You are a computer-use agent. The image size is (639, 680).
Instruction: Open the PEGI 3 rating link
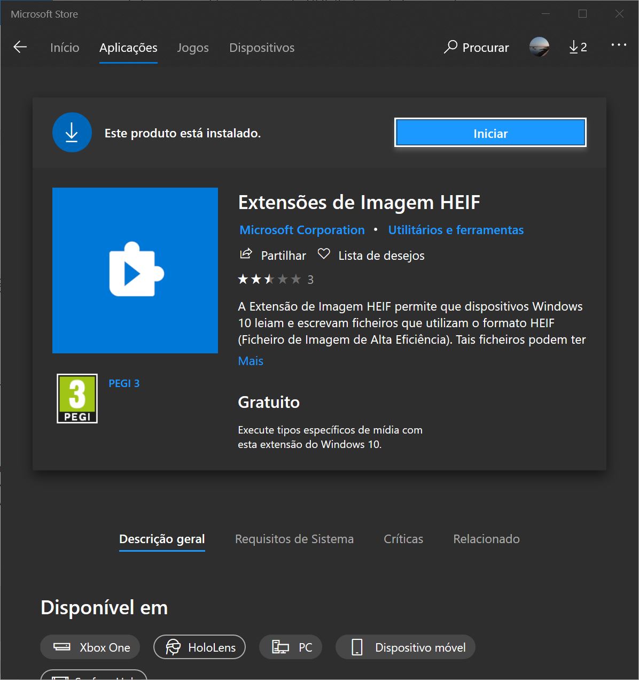pos(124,383)
